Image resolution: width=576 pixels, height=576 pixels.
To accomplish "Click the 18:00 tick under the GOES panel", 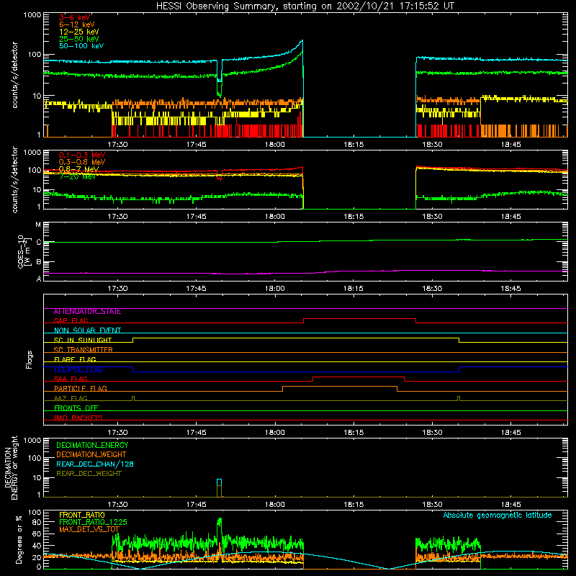I will click(x=275, y=289).
